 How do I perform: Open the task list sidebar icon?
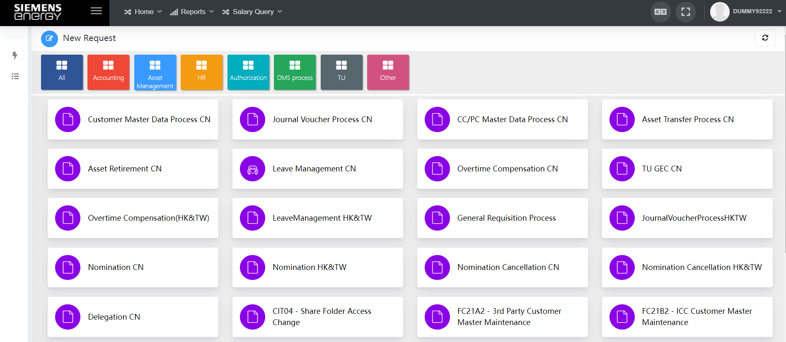coord(15,76)
